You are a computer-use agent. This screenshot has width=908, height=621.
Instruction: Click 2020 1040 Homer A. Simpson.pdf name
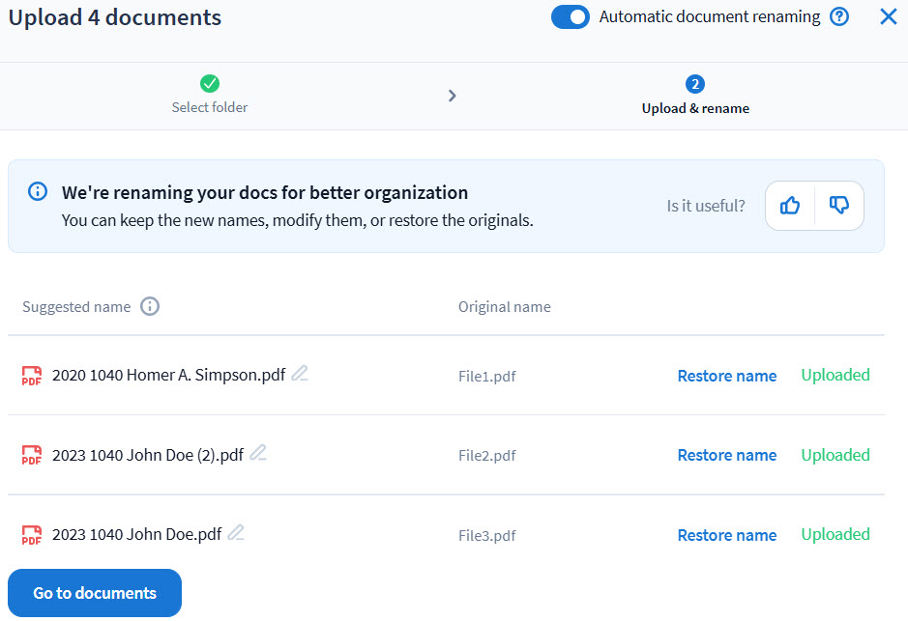pyautogui.click(x=168, y=375)
